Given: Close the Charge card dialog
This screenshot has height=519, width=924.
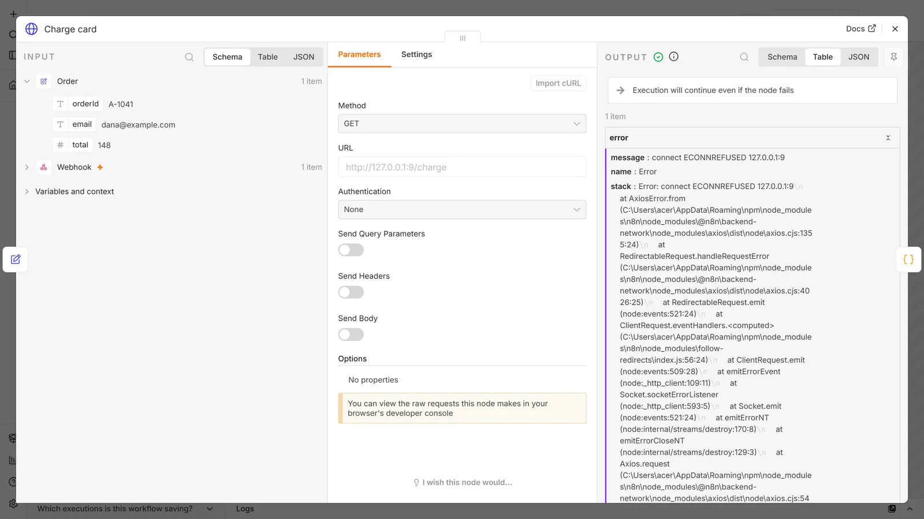Looking at the screenshot, I should (x=895, y=29).
